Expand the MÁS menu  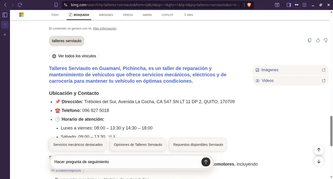coord(188,15)
